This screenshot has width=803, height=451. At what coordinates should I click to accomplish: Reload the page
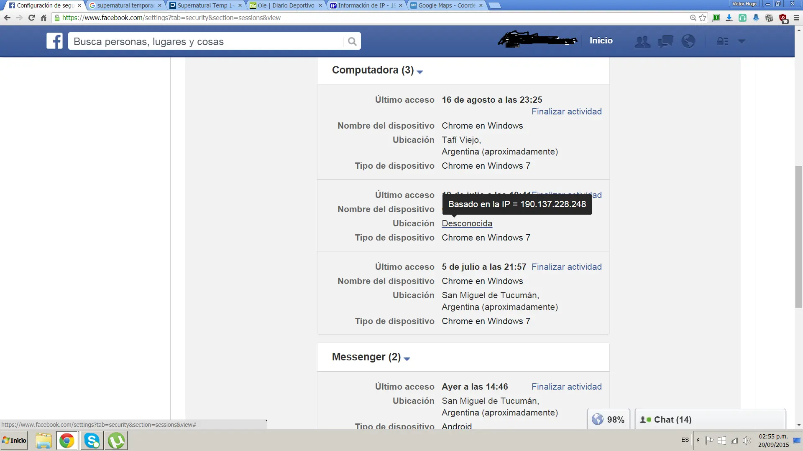[x=31, y=18]
